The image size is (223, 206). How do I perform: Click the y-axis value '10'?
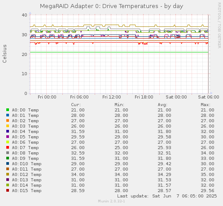point(24,74)
